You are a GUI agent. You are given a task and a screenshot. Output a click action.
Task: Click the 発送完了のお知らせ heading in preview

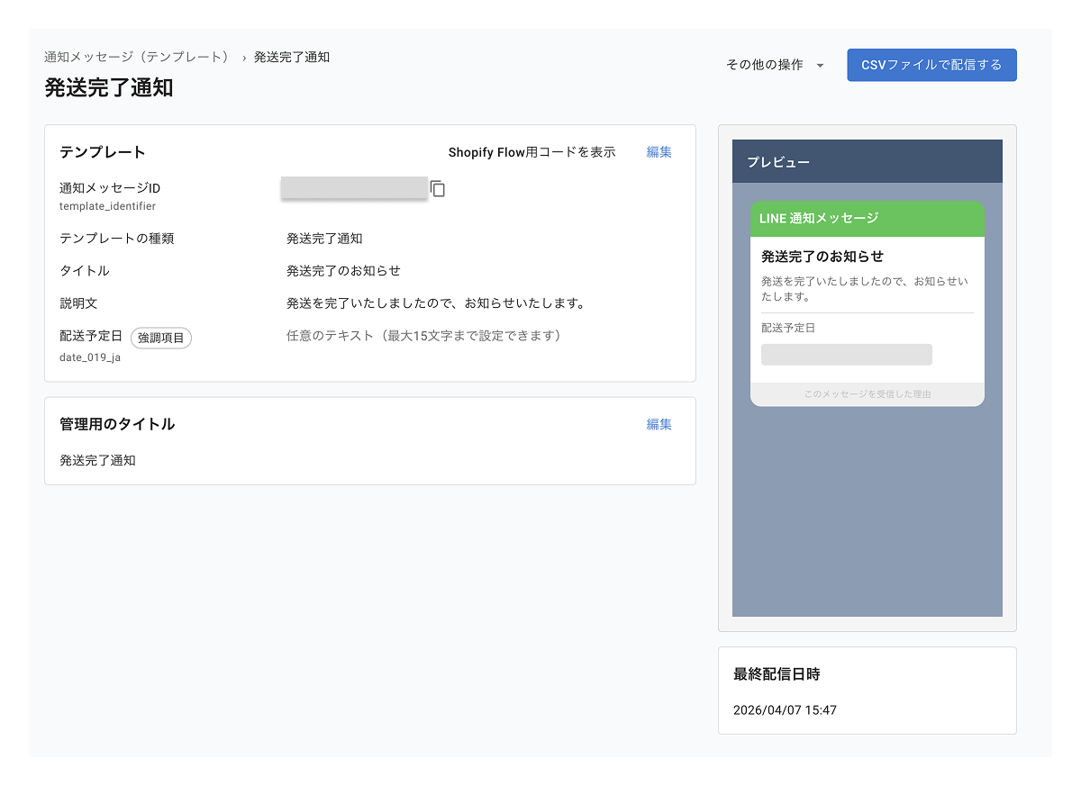pyautogui.click(x=822, y=257)
